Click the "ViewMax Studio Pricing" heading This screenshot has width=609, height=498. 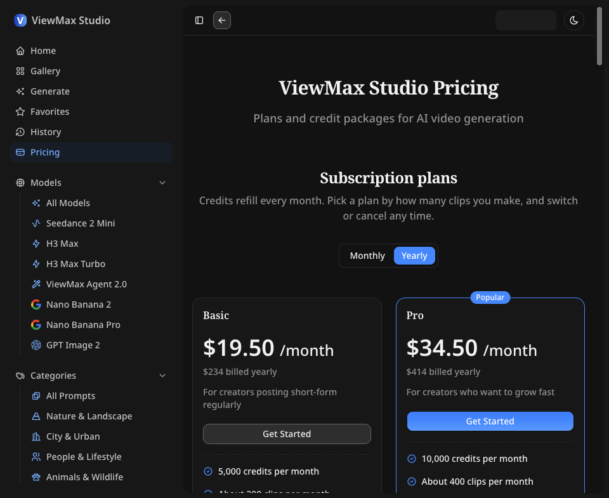pos(388,88)
